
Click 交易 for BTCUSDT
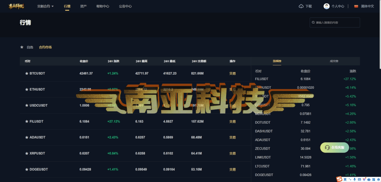(232, 73)
